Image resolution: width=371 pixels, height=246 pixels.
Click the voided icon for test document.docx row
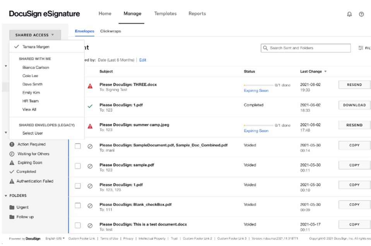coord(90,226)
